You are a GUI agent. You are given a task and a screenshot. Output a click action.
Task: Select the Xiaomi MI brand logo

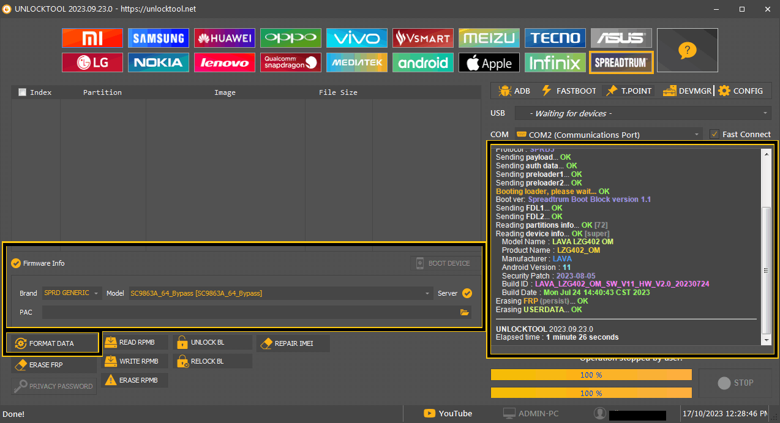click(x=92, y=38)
